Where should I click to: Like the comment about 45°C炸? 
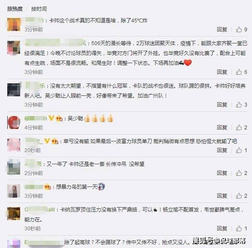[x=239, y=30]
